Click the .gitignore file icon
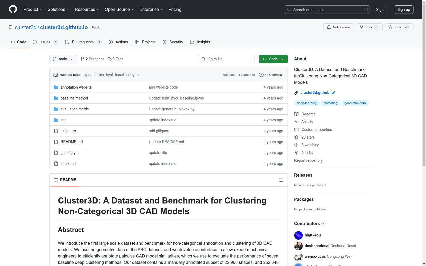Viewport: 426px width, 266px height. click(56, 131)
